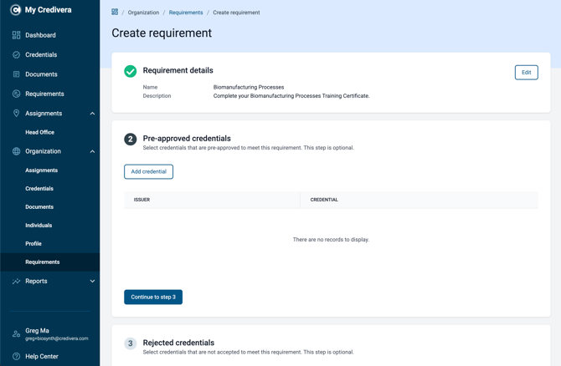Click the greg+biosynth@credivera.com email text
Image resolution: width=561 pixels, height=366 pixels.
coord(57,338)
